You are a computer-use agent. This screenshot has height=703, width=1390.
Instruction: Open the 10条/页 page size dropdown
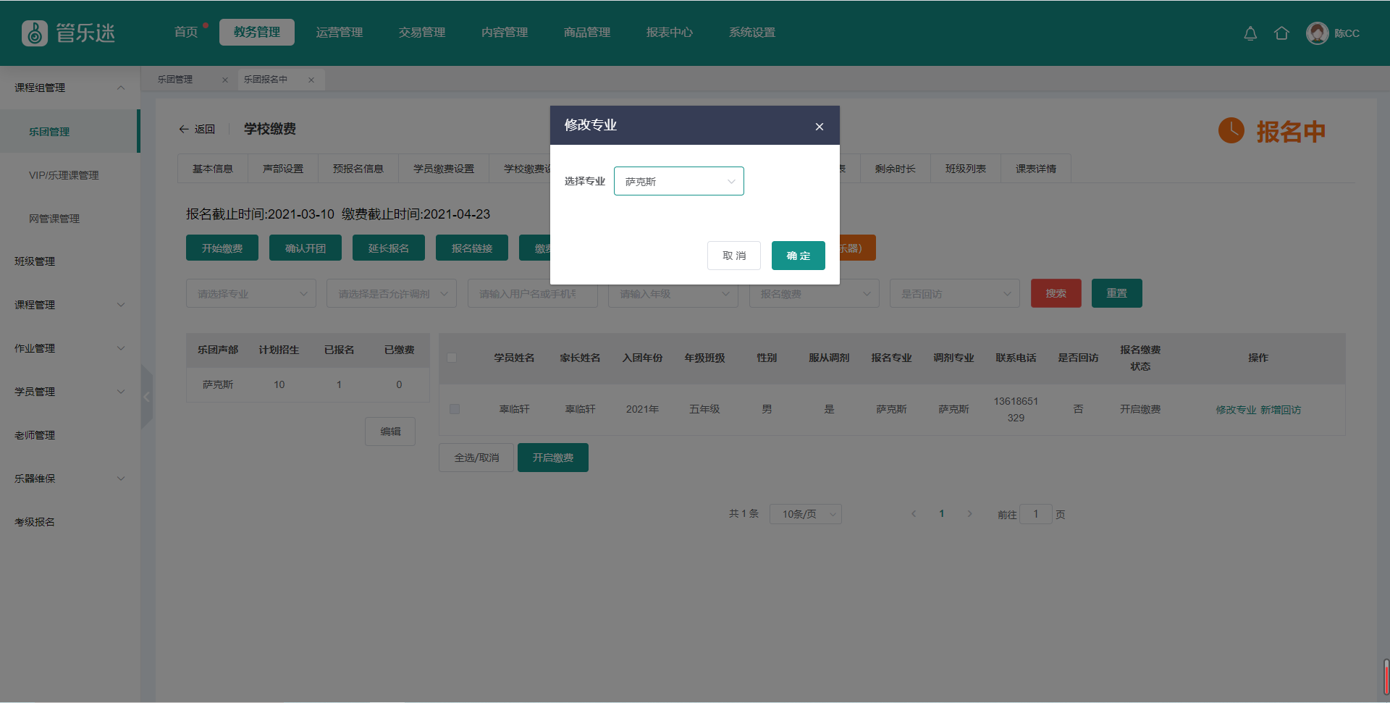(805, 514)
